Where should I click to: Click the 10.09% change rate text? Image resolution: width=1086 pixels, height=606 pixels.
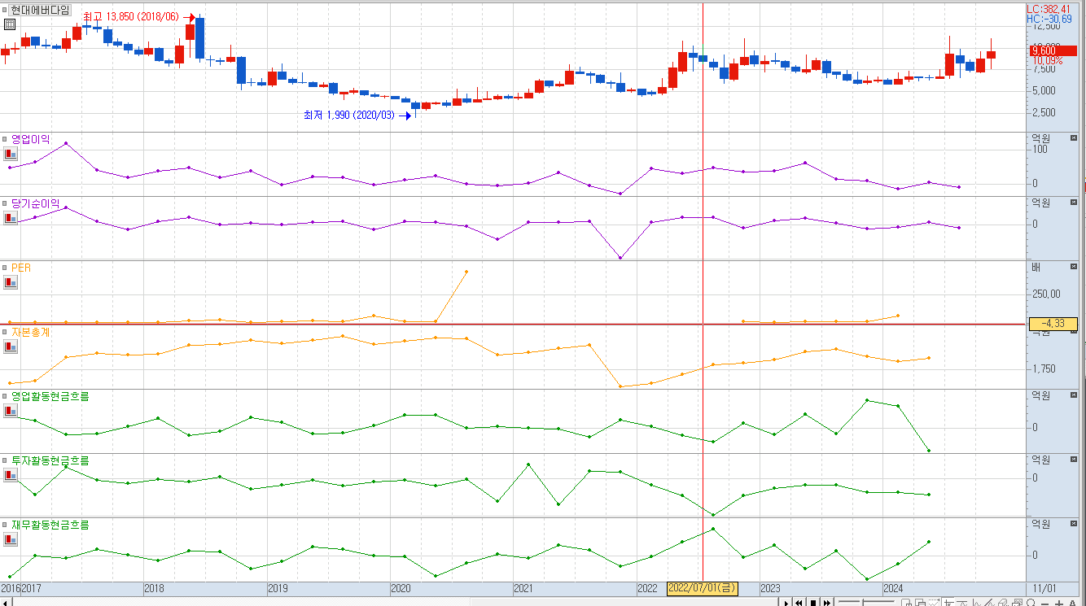click(x=1048, y=60)
